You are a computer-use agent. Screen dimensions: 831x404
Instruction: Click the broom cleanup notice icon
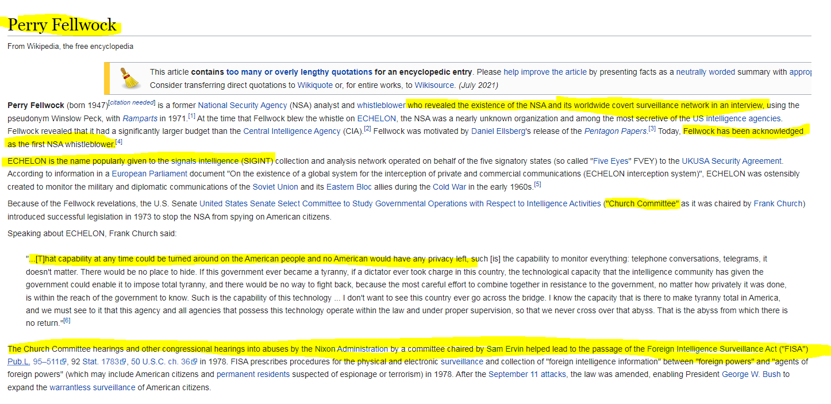pyautogui.click(x=131, y=78)
